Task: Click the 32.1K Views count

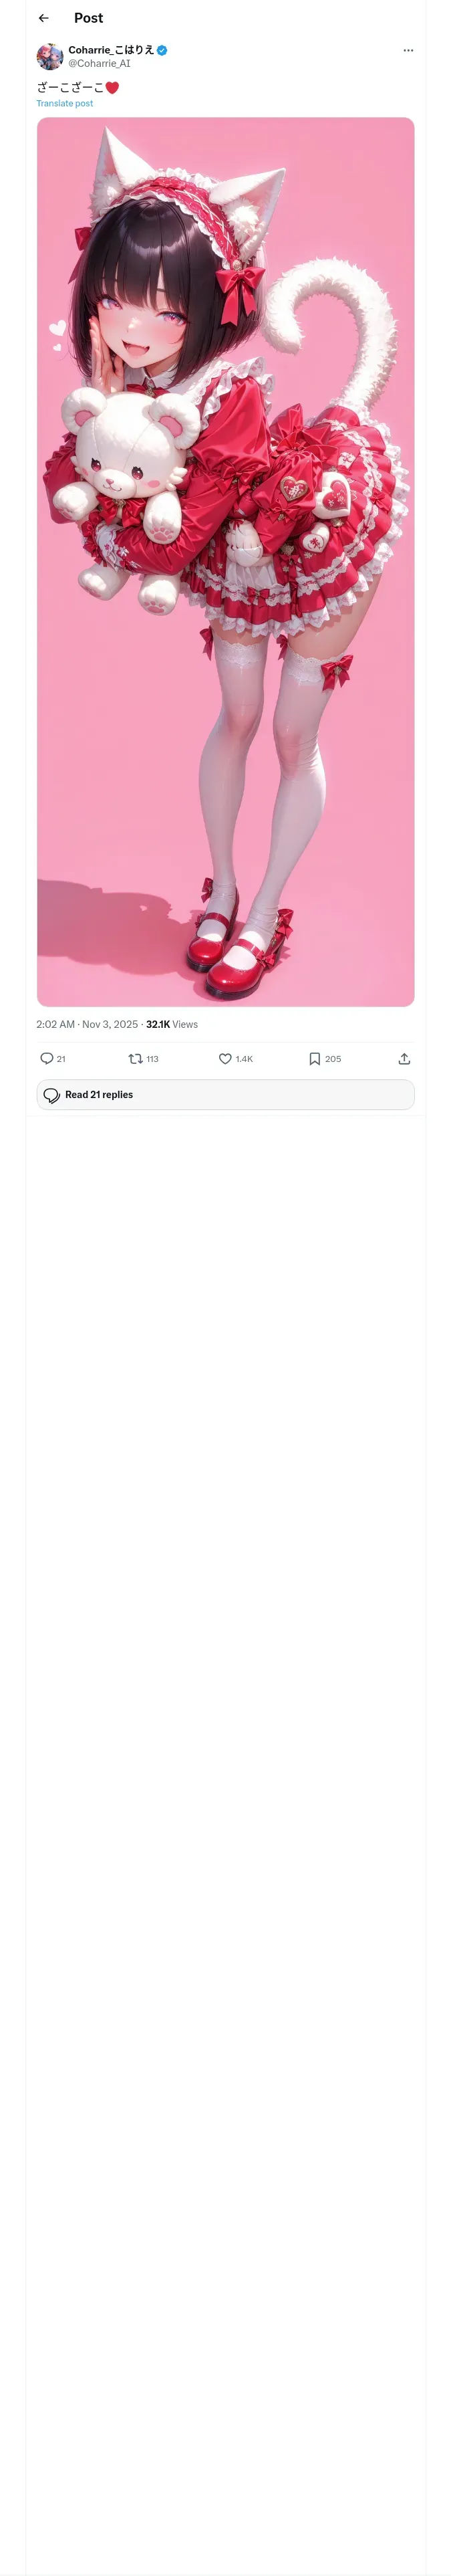Action: click(172, 1024)
